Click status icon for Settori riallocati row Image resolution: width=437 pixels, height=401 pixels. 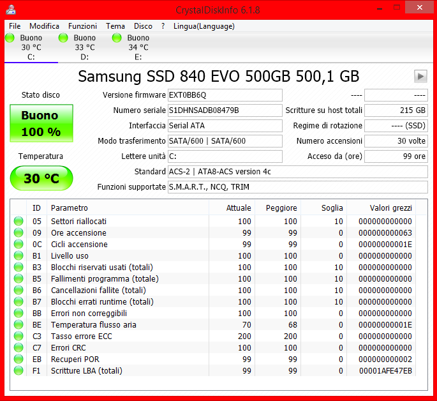tap(19, 221)
